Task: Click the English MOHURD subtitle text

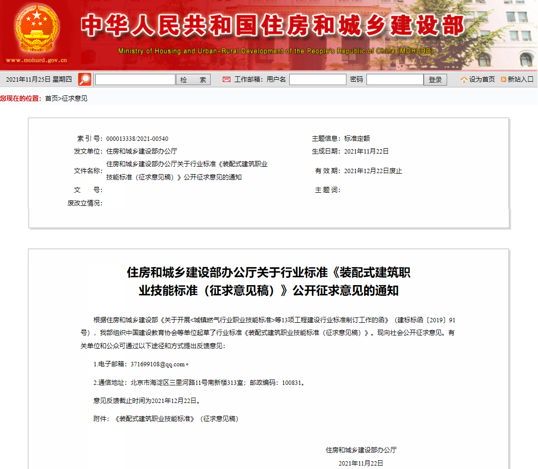Action: pos(276,51)
